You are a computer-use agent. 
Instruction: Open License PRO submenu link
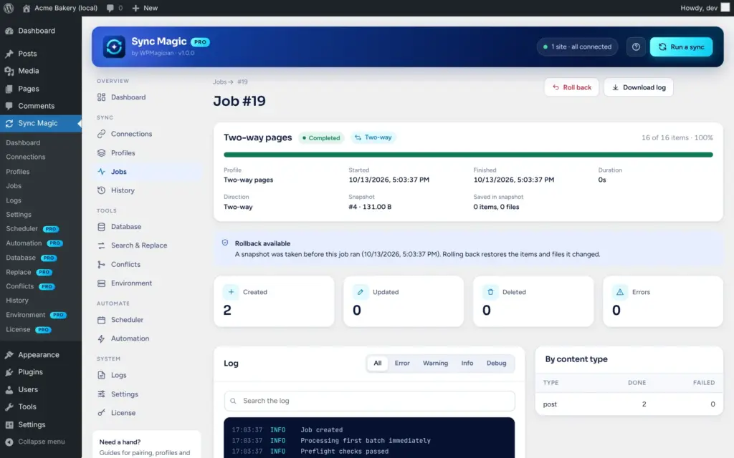pyautogui.click(x=29, y=329)
